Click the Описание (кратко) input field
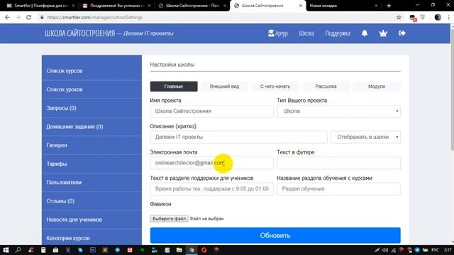The width and height of the screenshot is (454, 255). coord(238,137)
